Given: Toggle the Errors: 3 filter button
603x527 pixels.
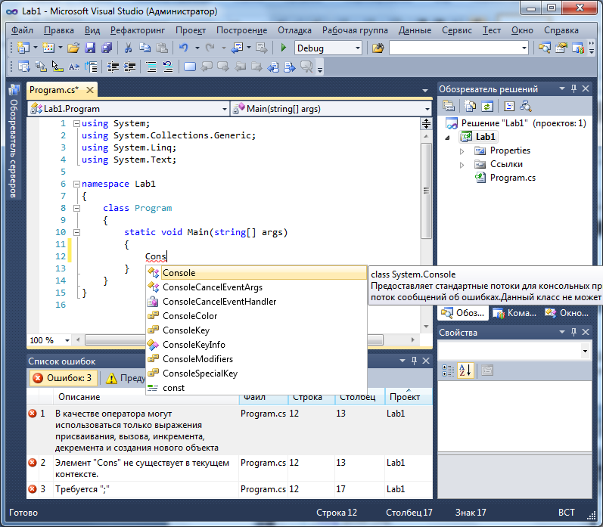Looking at the screenshot, I should [63, 378].
